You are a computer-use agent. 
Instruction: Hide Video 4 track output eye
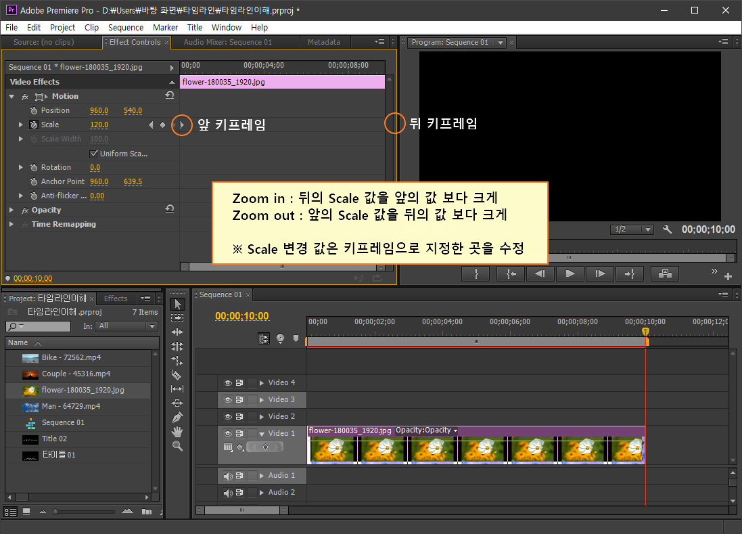point(228,382)
